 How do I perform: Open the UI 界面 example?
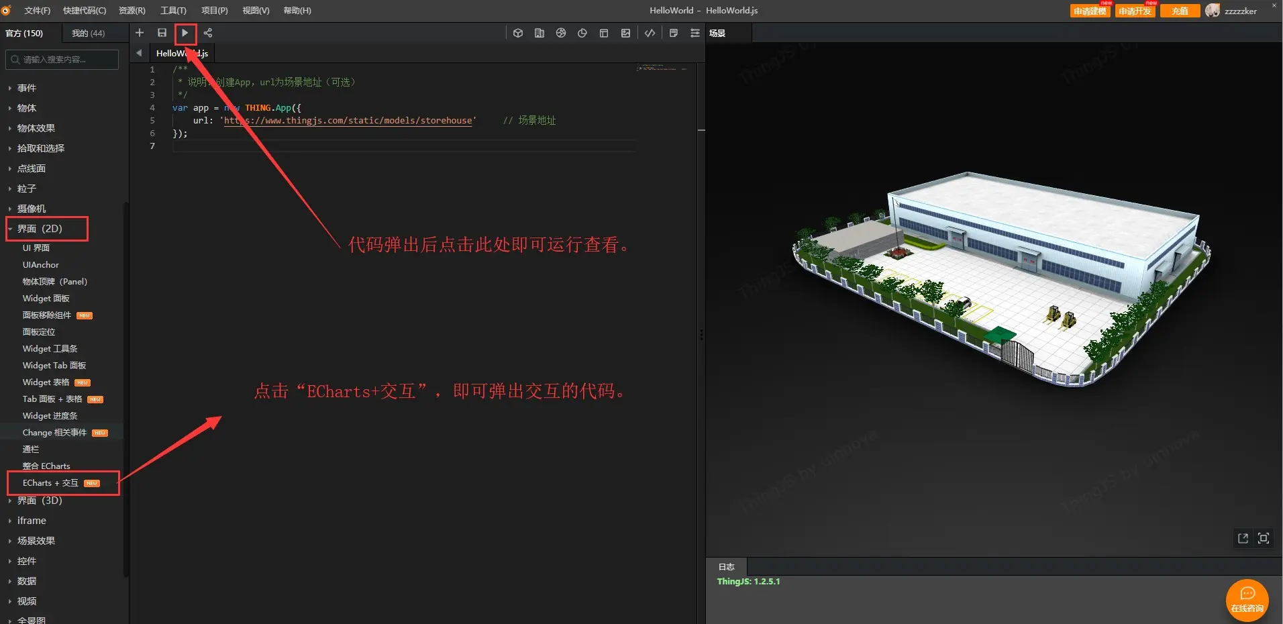[36, 248]
